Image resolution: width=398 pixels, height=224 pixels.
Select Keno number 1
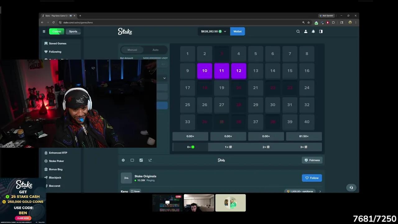click(187, 54)
